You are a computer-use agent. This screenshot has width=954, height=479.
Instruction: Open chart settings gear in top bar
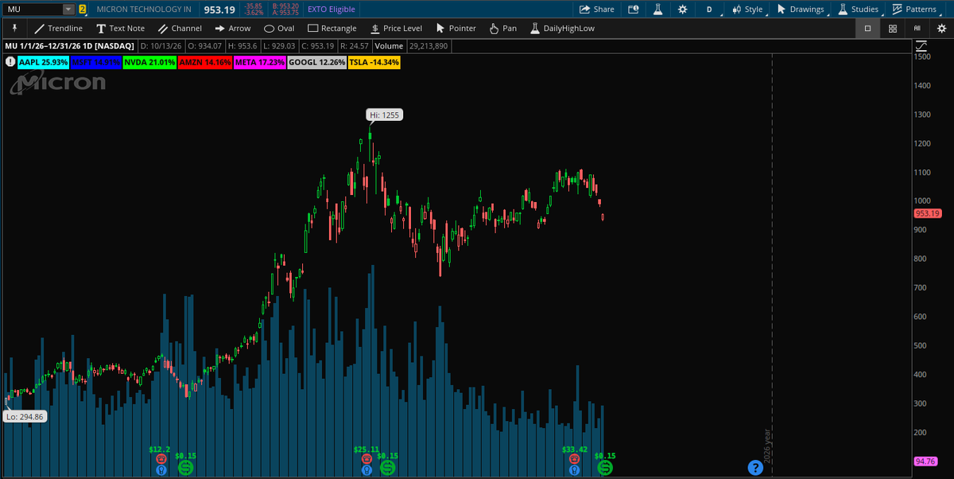click(682, 10)
